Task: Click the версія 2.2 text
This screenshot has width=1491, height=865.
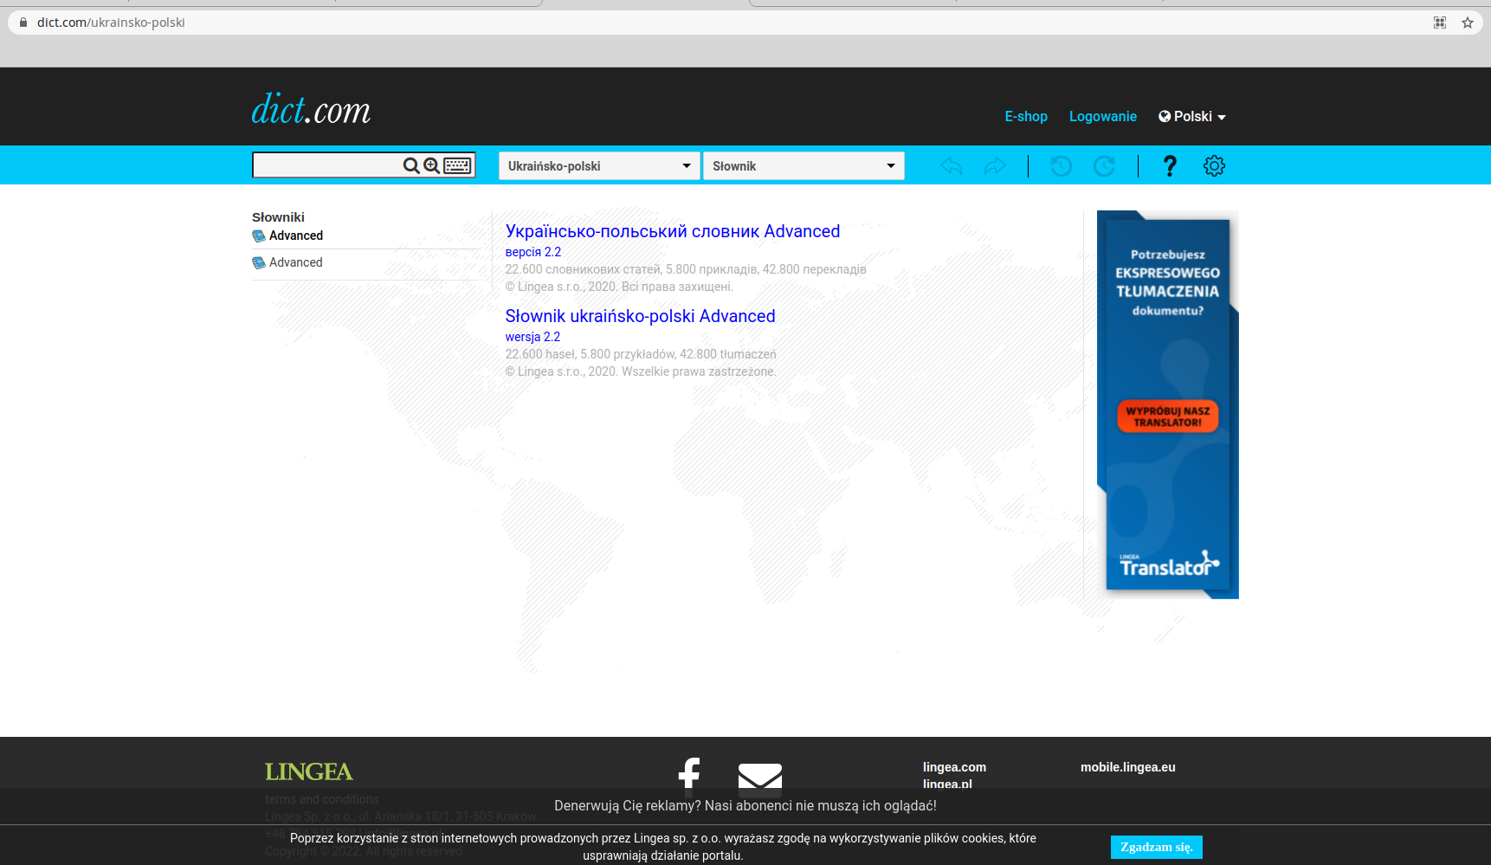Action: tap(533, 252)
